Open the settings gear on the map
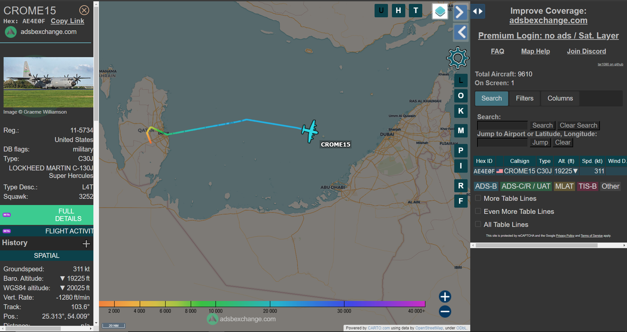The image size is (627, 332). coord(458,58)
